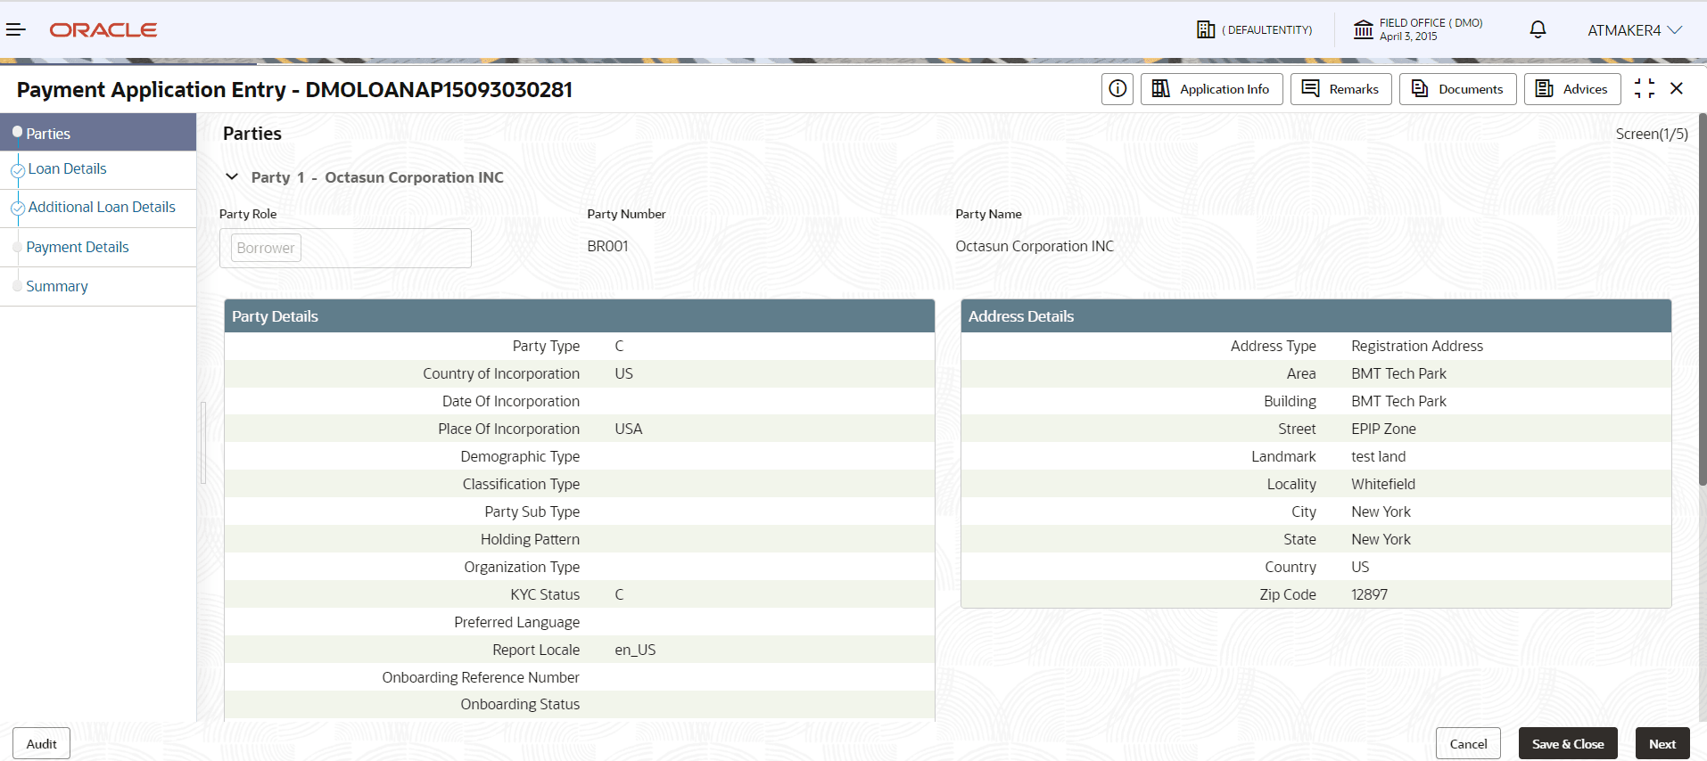This screenshot has width=1707, height=761.
Task: Click the April 3, 2015 date text
Action: point(1408,37)
